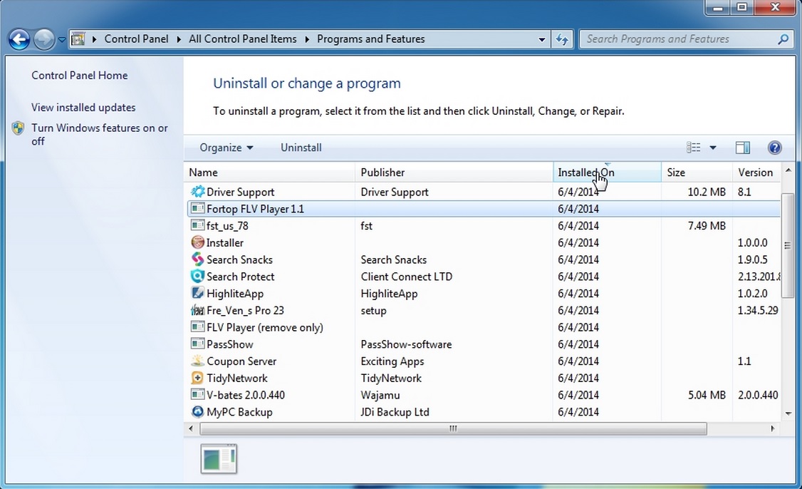The width and height of the screenshot is (802, 489).
Task: Click the Installer program icon
Action: point(197,242)
